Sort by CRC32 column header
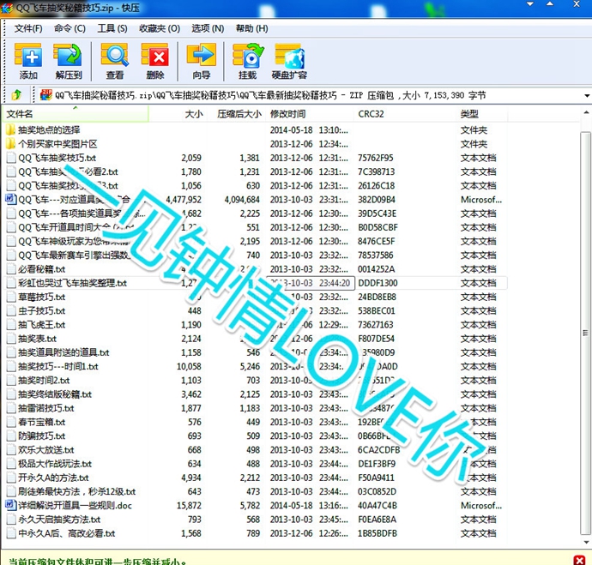592x565 pixels. pos(406,114)
